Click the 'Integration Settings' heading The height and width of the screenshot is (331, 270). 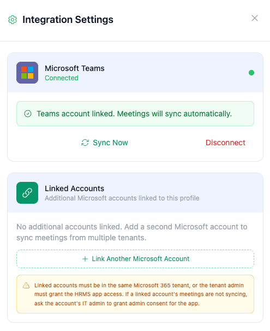(x=68, y=20)
